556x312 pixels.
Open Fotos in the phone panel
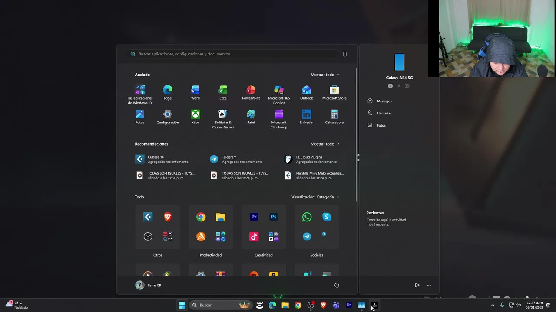point(377,125)
